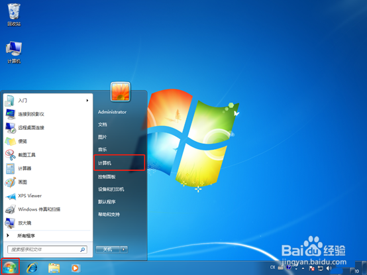Show hidden tray icons arrow
Screen dimensions: 367x275
coord(303,268)
